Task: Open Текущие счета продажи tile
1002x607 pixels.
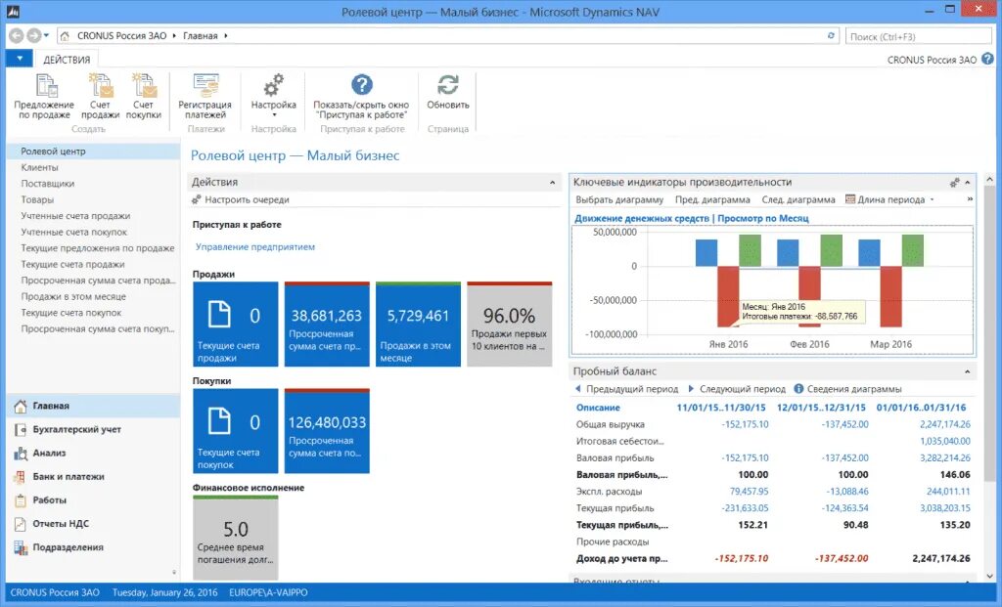Action: 235,325
